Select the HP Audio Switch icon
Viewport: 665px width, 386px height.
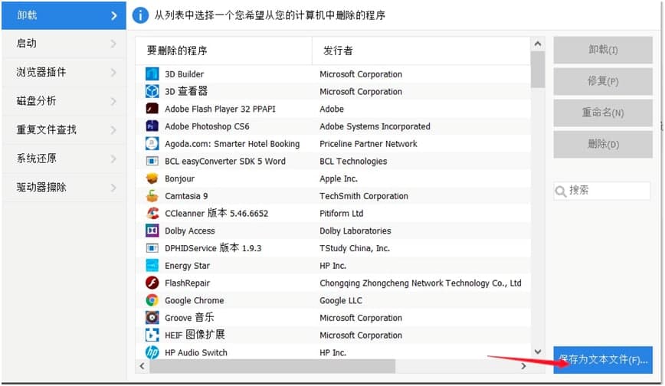click(x=152, y=352)
